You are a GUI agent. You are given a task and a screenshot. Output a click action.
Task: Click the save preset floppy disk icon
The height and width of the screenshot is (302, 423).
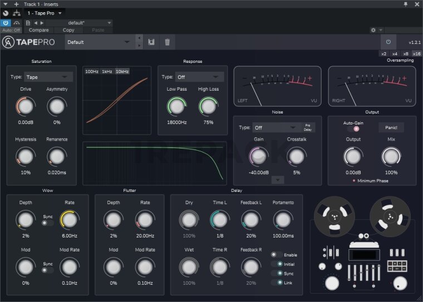[151, 42]
